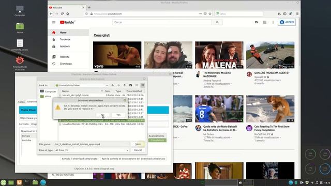Open MALENA video thumbnail
Image resolution: width=331 pixels, height=186 pixels.
click(219, 55)
